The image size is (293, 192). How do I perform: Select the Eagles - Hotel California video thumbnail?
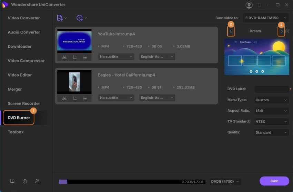click(x=74, y=82)
